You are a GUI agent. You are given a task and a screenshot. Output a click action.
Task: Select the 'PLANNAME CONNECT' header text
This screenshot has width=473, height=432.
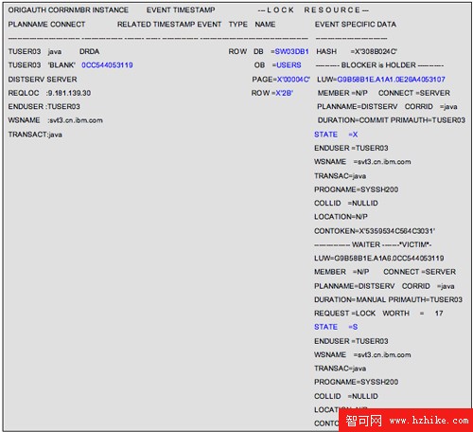pyautogui.click(x=46, y=25)
